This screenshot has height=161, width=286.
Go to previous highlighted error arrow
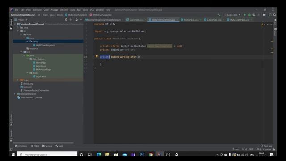pyautogui.click(x=268, y=25)
